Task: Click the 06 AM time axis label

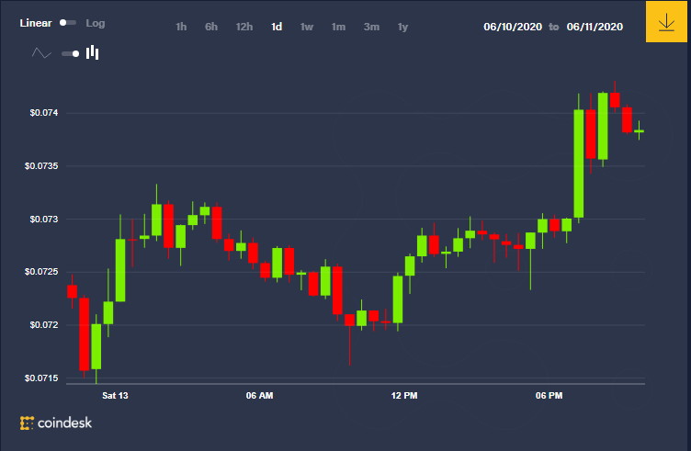Action: pos(259,396)
